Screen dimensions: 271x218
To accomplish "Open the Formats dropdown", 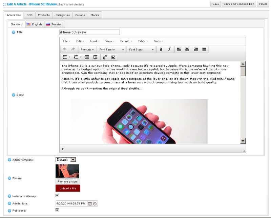I will (87, 49).
